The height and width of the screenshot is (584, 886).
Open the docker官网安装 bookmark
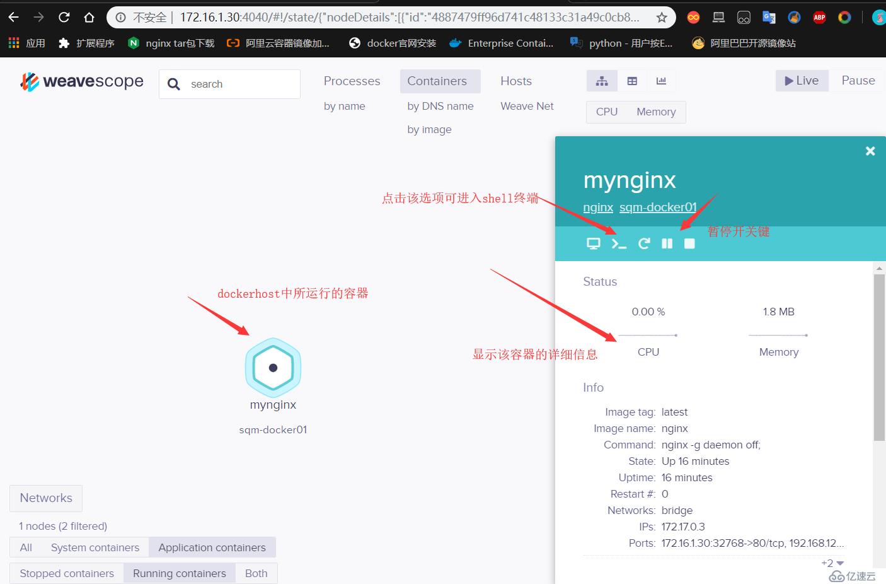point(393,43)
